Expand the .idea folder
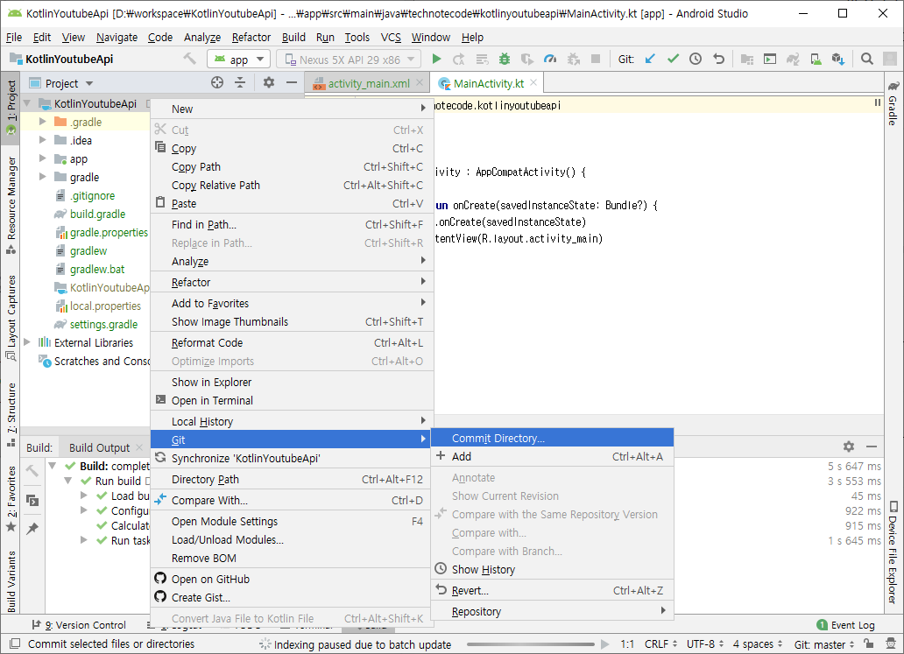Screen dimensions: 904x654 pos(42,140)
